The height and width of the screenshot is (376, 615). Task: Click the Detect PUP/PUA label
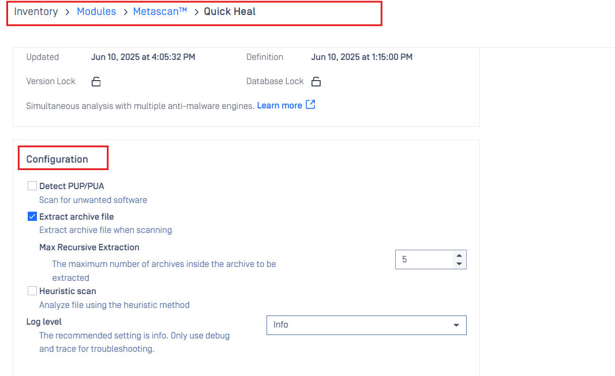tap(72, 186)
